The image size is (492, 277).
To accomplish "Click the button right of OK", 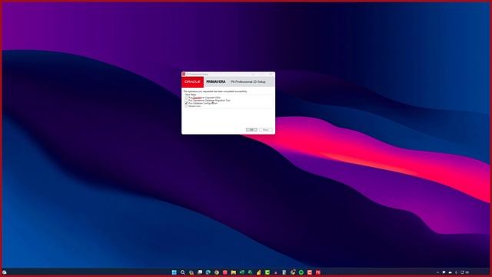I will tap(266, 130).
